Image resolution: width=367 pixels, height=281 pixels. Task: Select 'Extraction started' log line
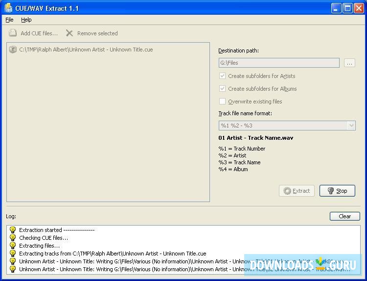click(57, 230)
